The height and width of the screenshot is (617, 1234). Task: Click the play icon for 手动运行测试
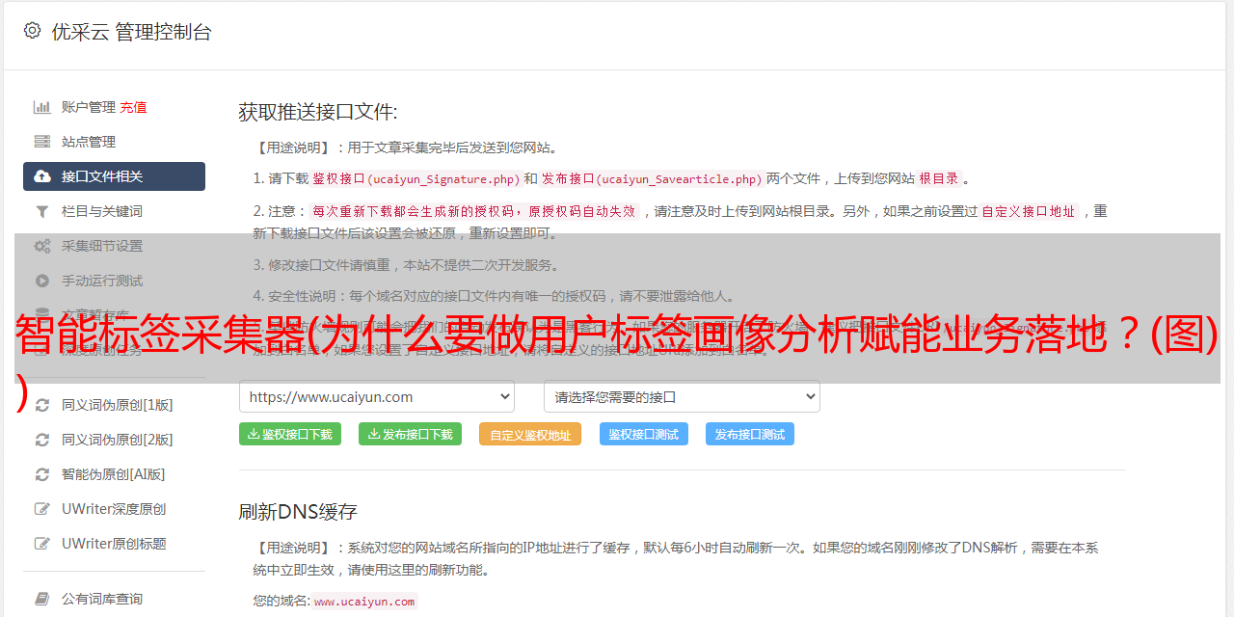(42, 281)
